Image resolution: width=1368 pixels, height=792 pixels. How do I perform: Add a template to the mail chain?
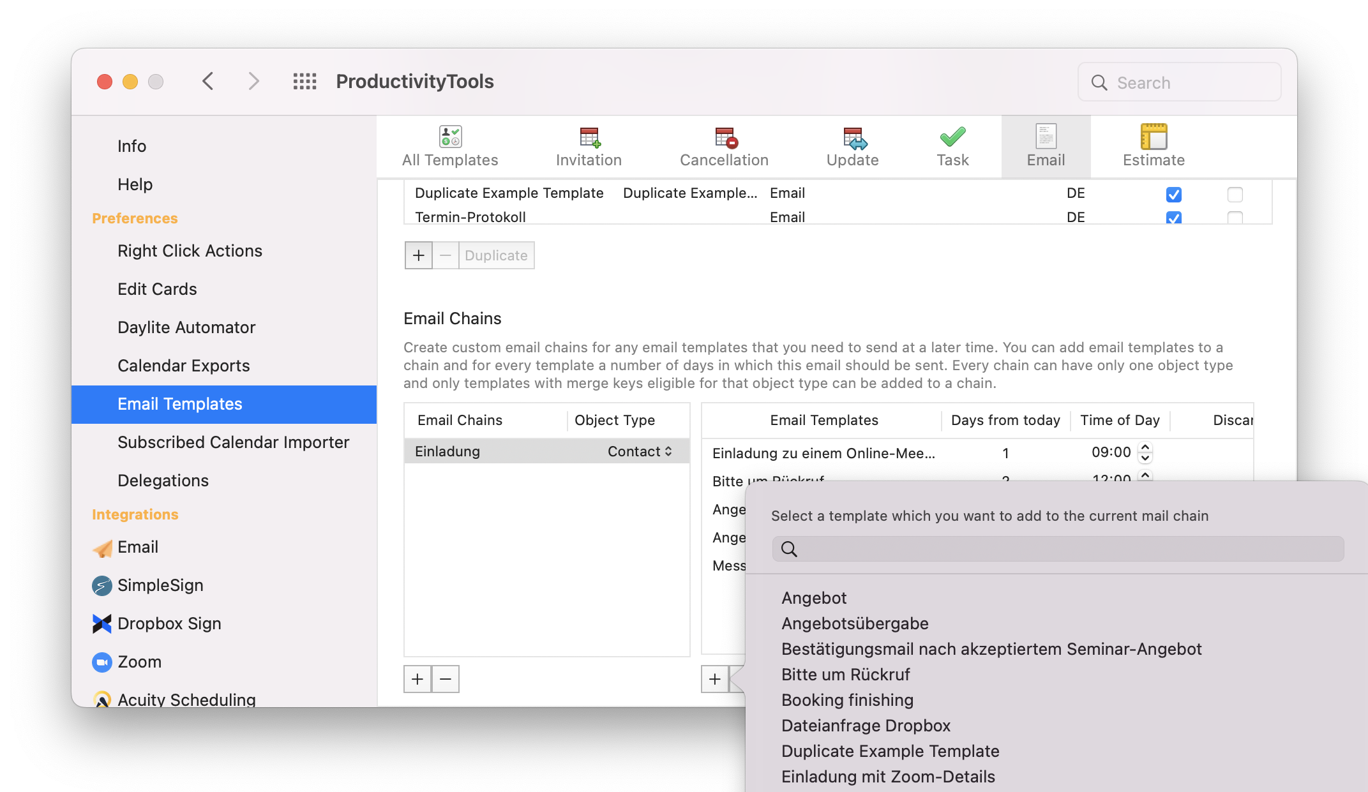(715, 679)
